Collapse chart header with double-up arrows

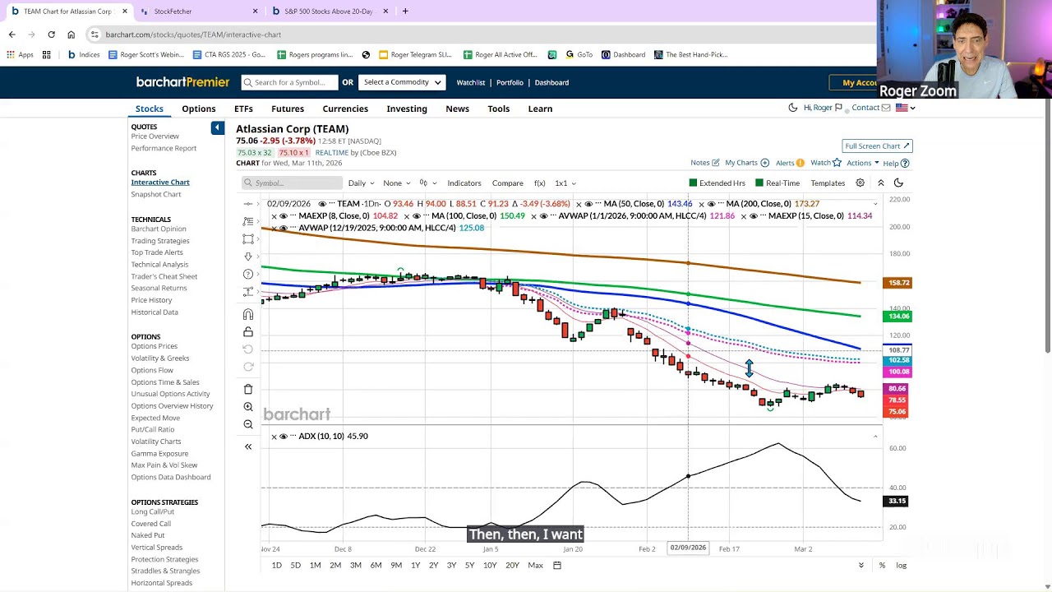pyautogui.click(x=880, y=183)
